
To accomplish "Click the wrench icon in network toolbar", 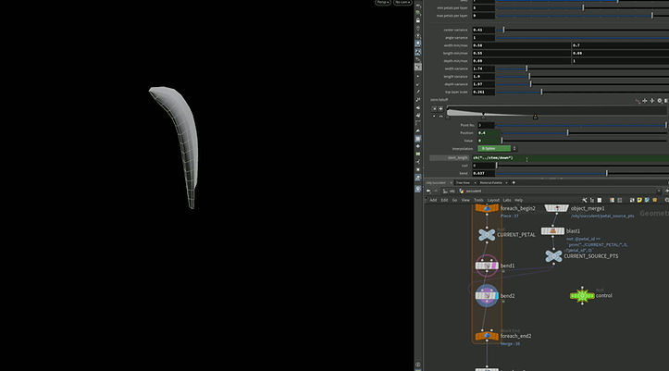I will click(585, 200).
